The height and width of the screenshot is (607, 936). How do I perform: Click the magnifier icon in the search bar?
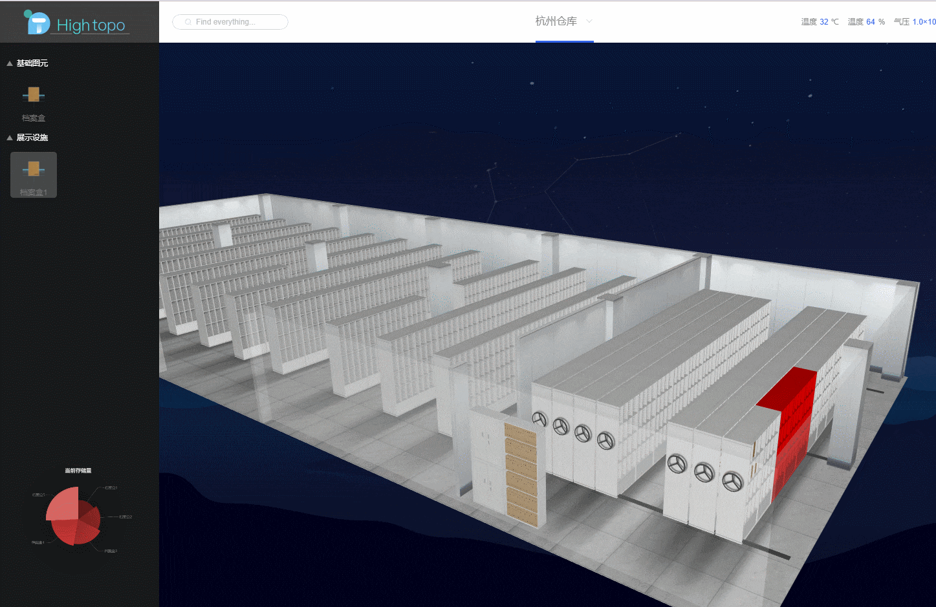[188, 21]
